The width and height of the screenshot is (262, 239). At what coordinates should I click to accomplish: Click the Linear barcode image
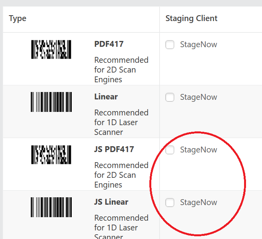[x=51, y=102]
